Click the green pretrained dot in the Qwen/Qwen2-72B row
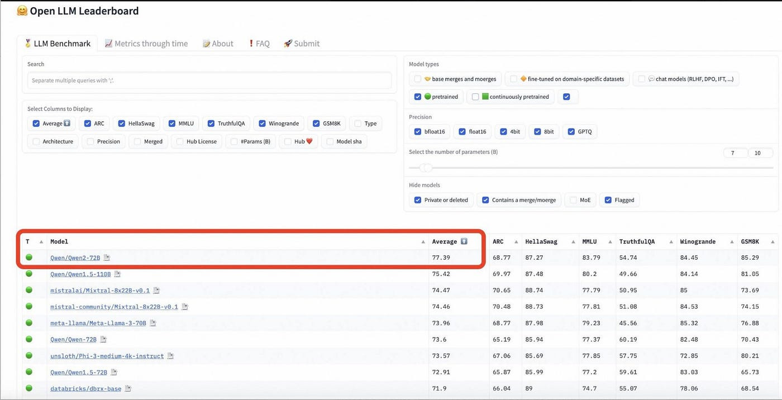This screenshot has height=400, width=782. (x=29, y=258)
